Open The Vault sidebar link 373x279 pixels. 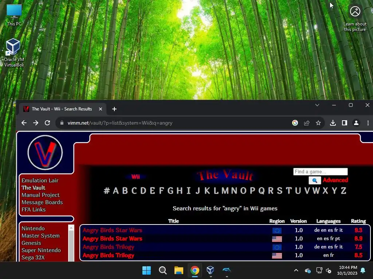pos(33,188)
